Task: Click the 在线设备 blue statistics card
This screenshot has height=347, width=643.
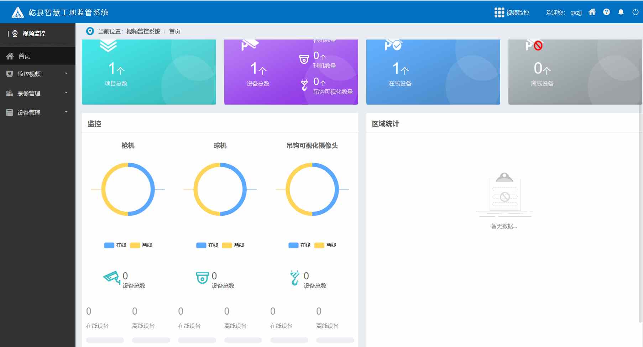Action: (x=433, y=71)
